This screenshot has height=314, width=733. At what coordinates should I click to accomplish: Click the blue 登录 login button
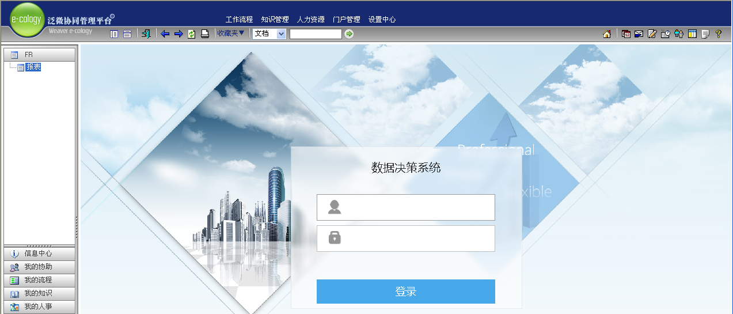click(406, 292)
